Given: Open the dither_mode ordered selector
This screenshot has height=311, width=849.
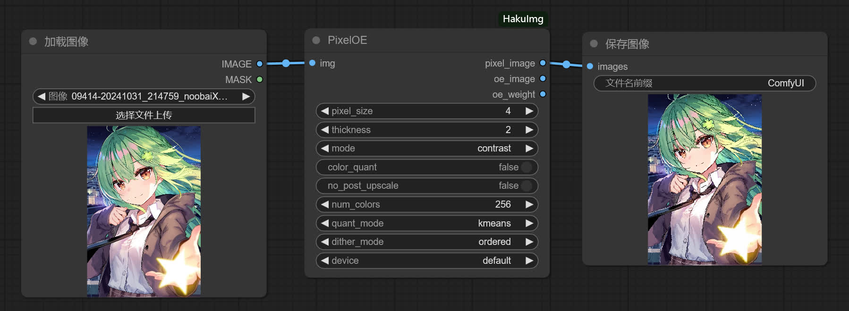Looking at the screenshot, I should click(x=427, y=242).
